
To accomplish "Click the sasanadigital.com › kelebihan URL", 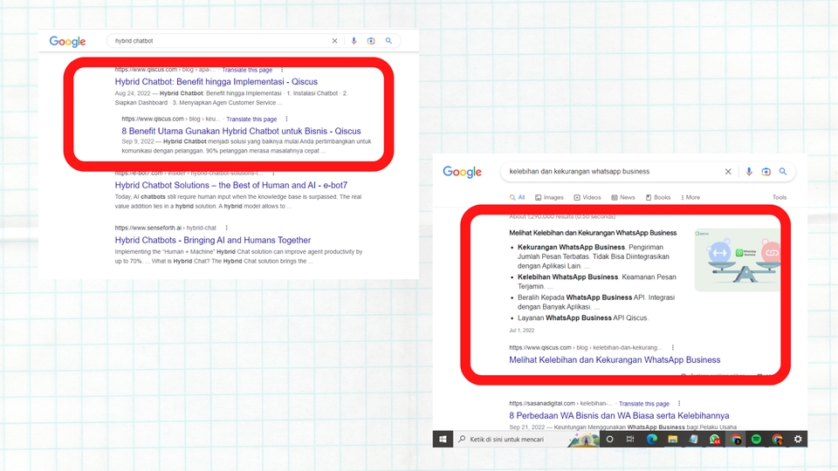I will 560,404.
